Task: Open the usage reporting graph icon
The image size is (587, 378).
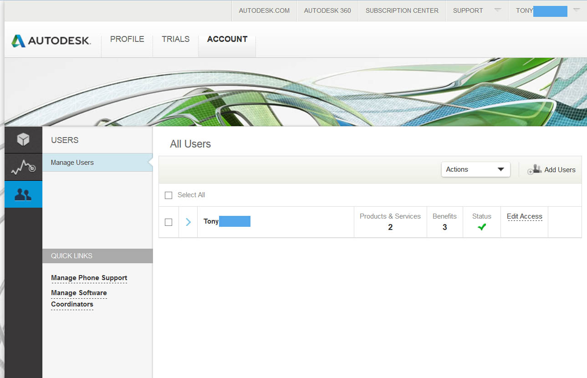Action: pos(23,167)
